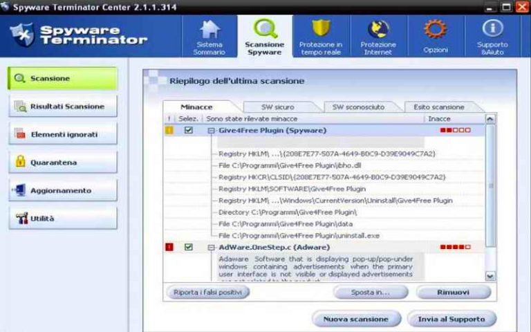The height and width of the screenshot is (332, 531).
Task: Select the Scansione Spyware magnifier icon
Action: [x=265, y=28]
